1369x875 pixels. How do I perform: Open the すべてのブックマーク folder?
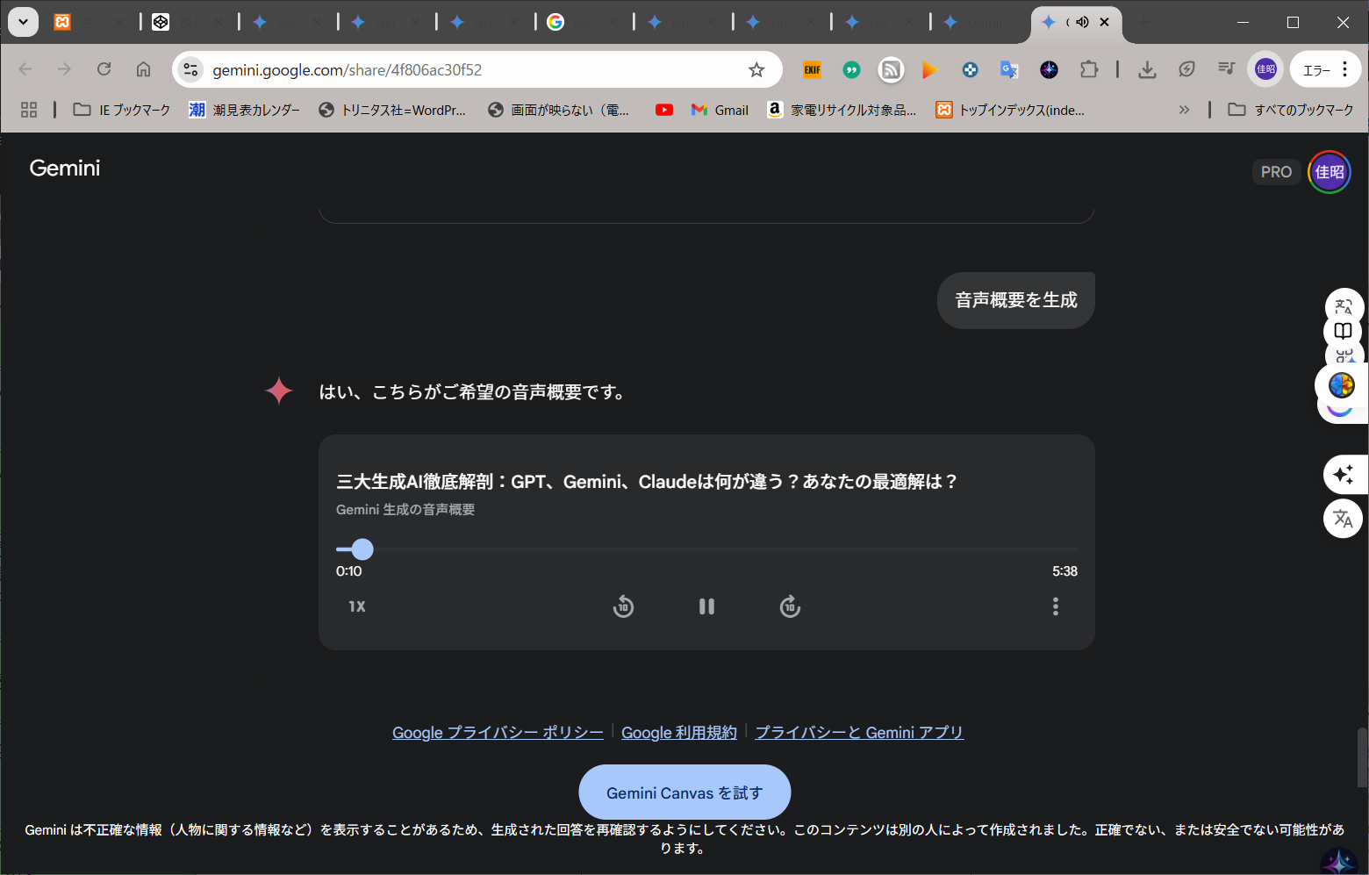tap(1290, 110)
